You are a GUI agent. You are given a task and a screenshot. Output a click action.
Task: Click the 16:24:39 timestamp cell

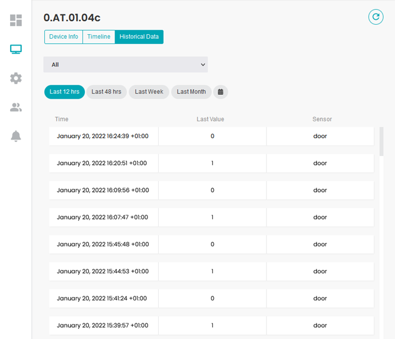pos(104,136)
